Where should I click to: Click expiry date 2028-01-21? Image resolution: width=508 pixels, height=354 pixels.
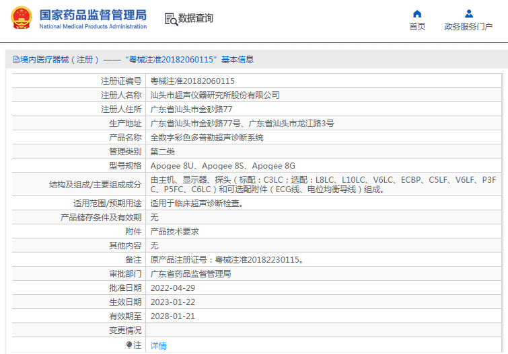pos(173,316)
